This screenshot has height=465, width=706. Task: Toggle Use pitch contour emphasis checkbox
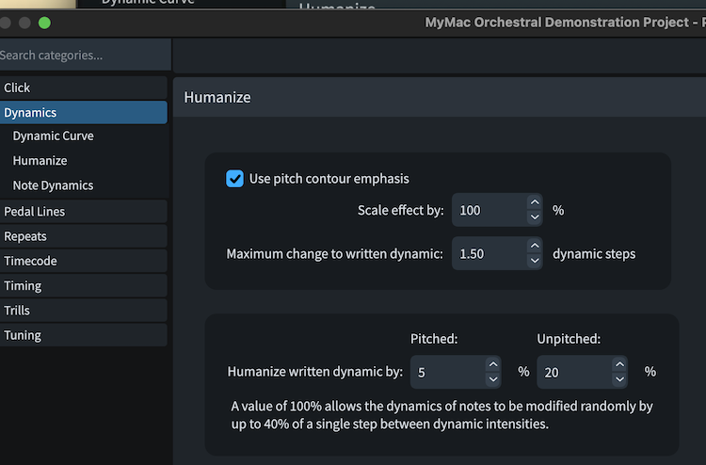pos(234,179)
